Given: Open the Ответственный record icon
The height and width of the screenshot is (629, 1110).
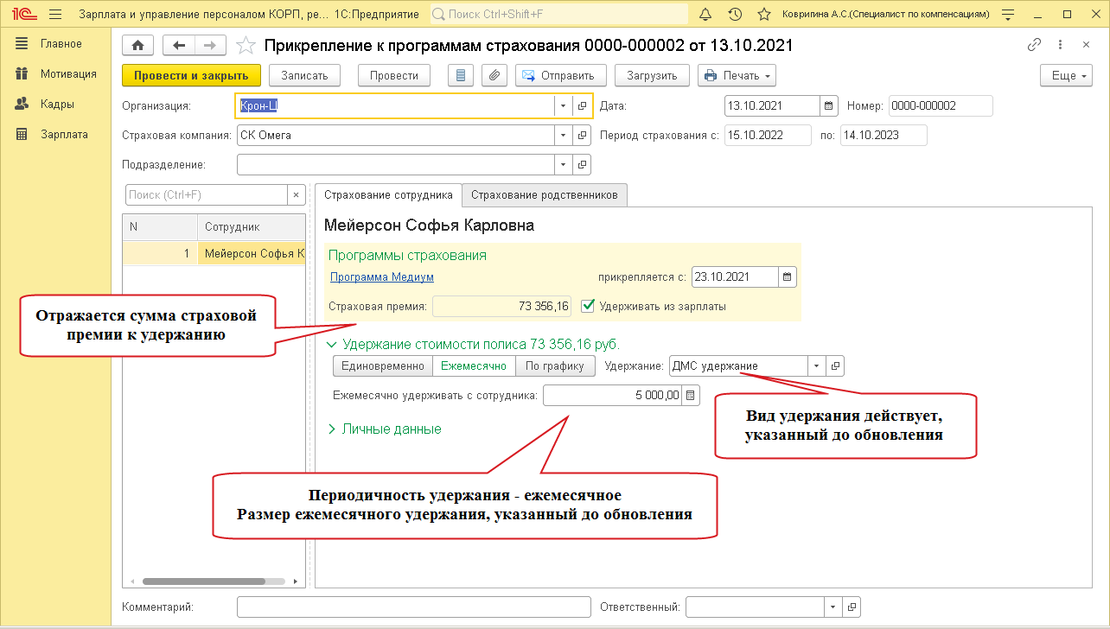Looking at the screenshot, I should click(x=852, y=607).
